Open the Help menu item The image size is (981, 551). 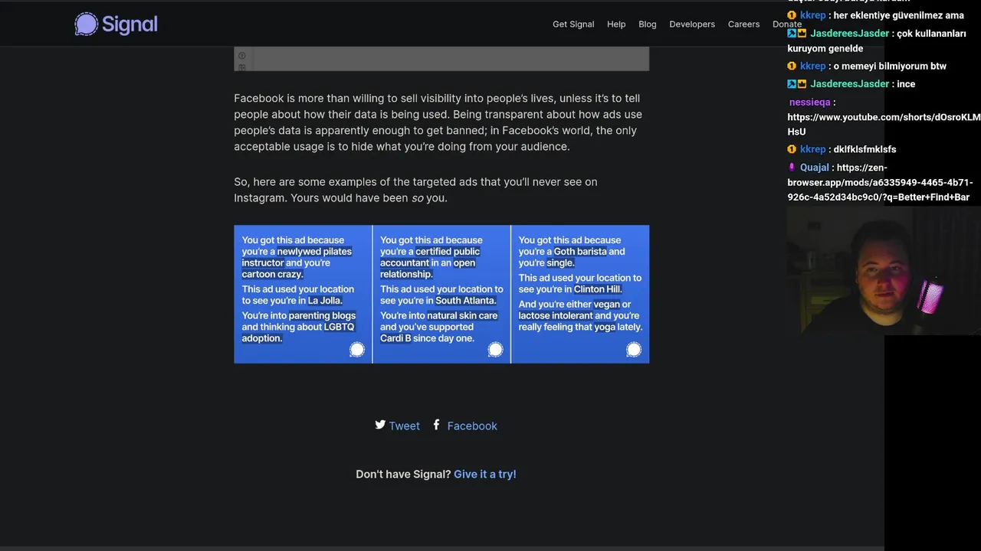(x=616, y=24)
